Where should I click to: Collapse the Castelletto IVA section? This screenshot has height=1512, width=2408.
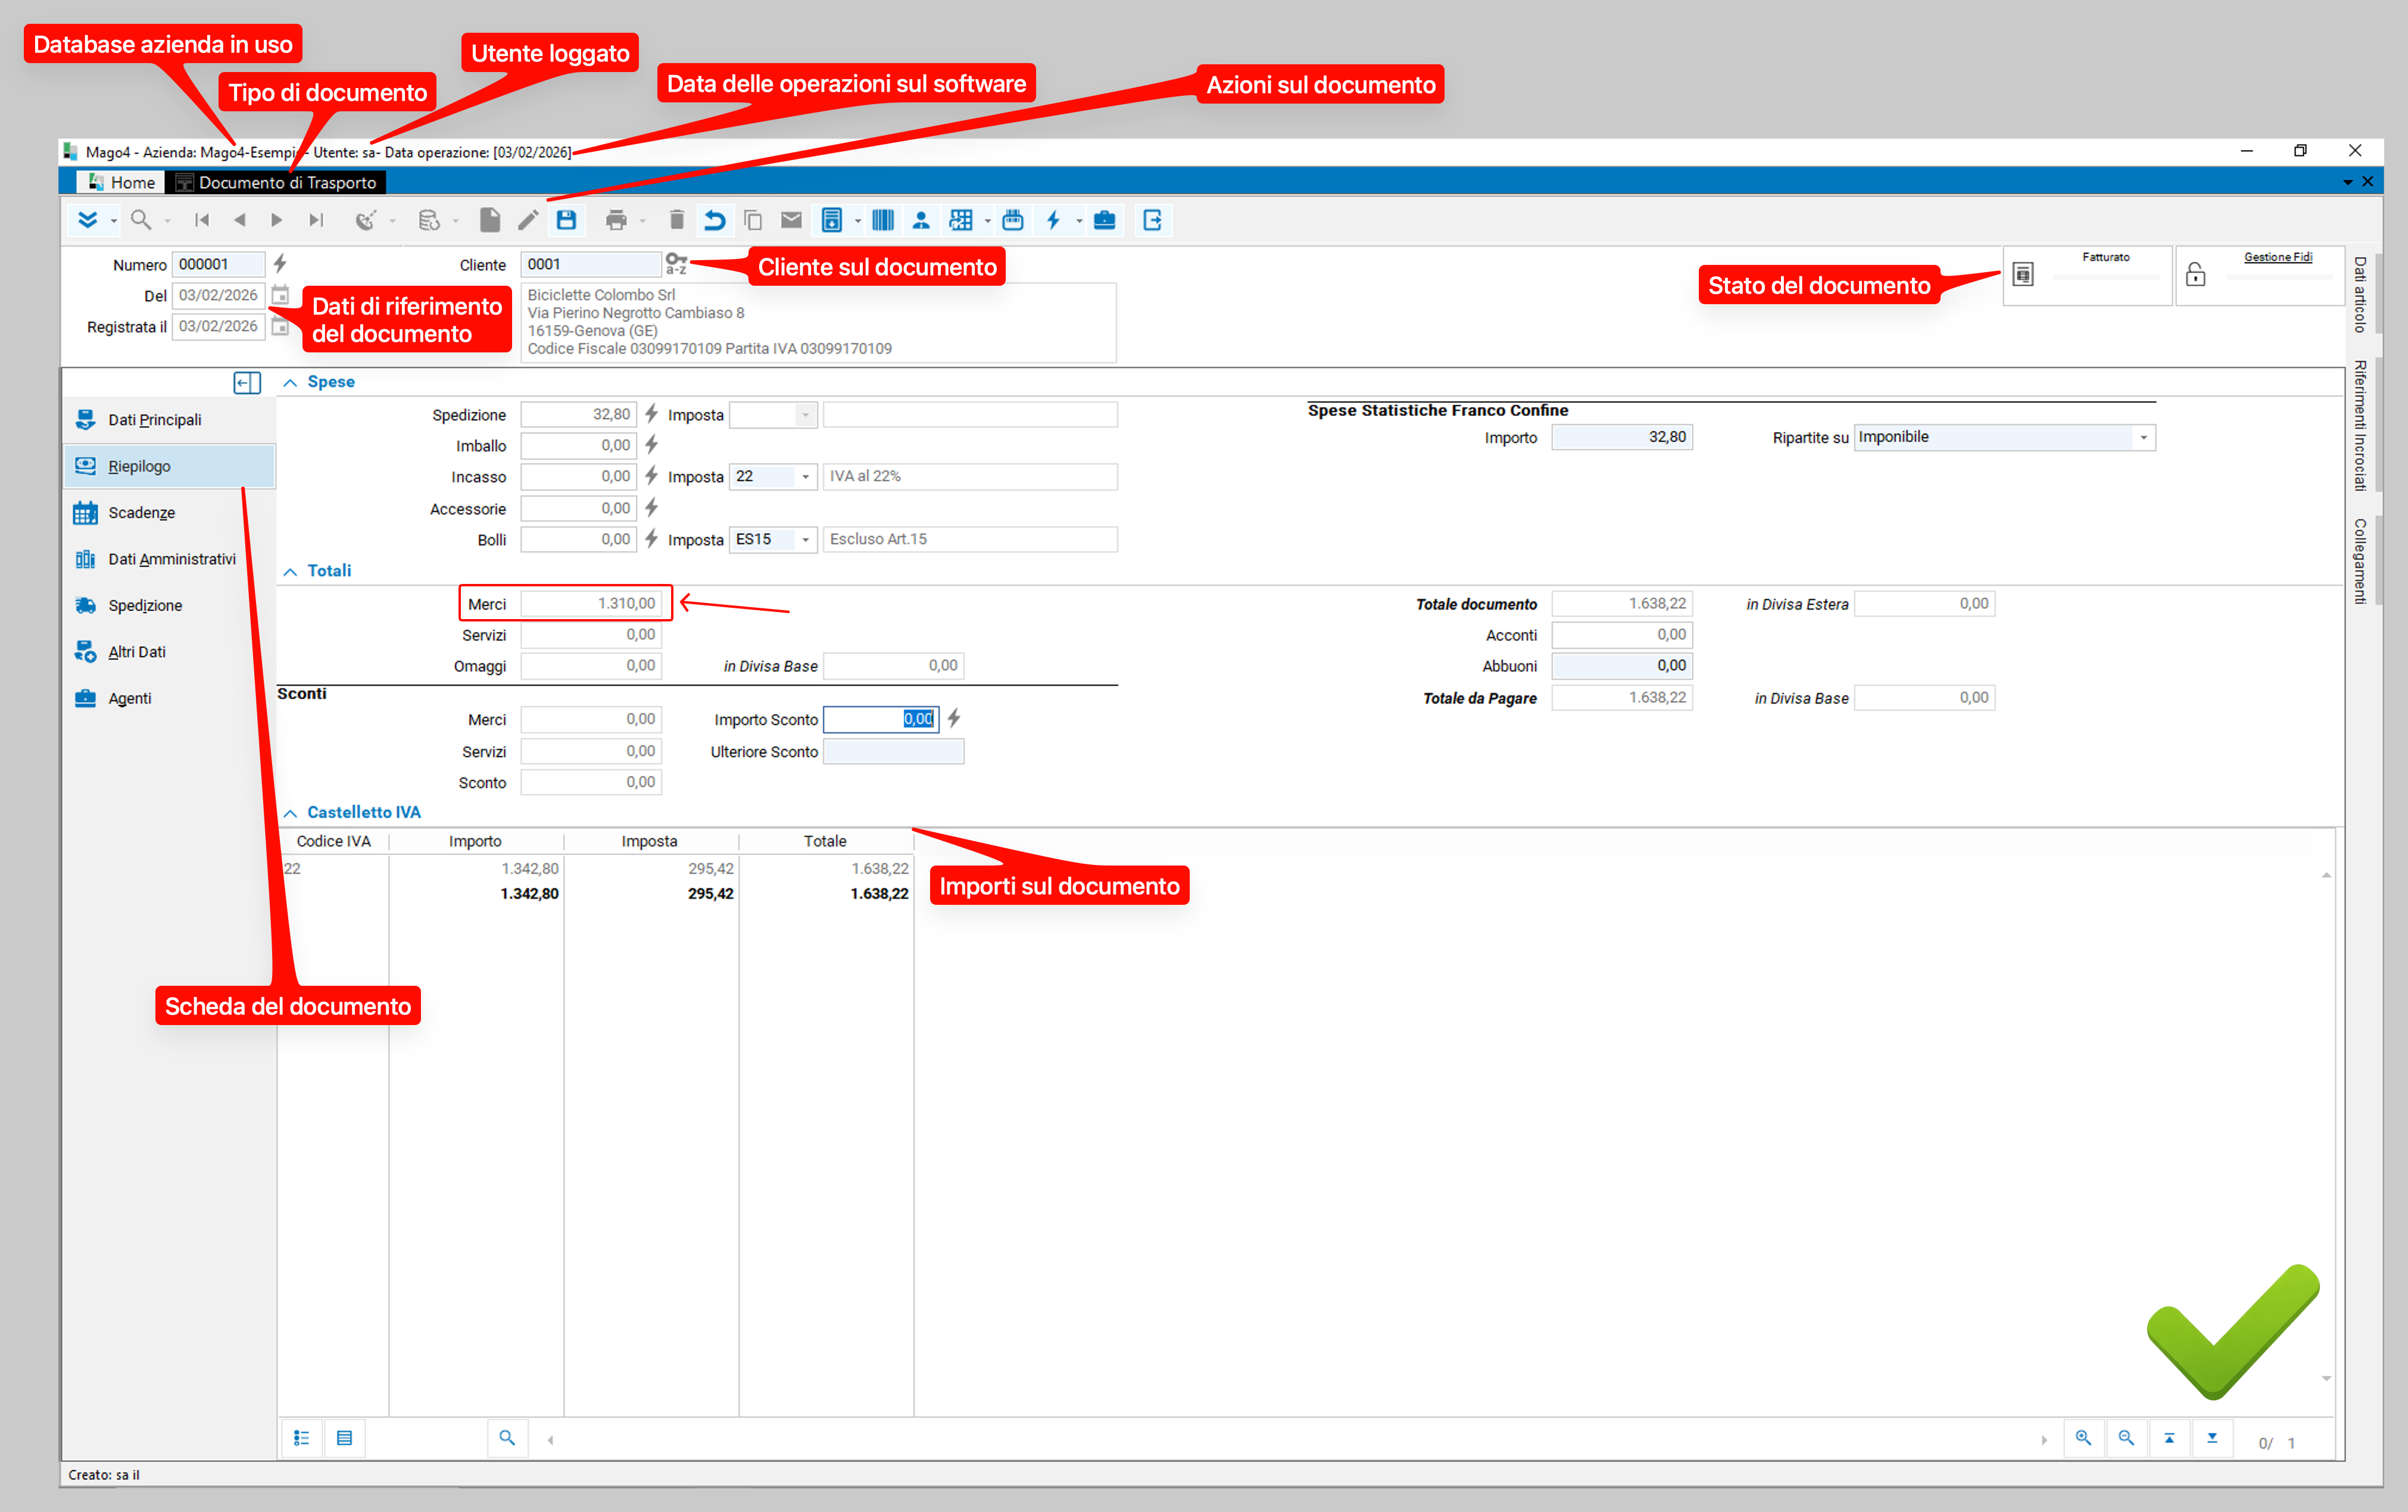290,813
